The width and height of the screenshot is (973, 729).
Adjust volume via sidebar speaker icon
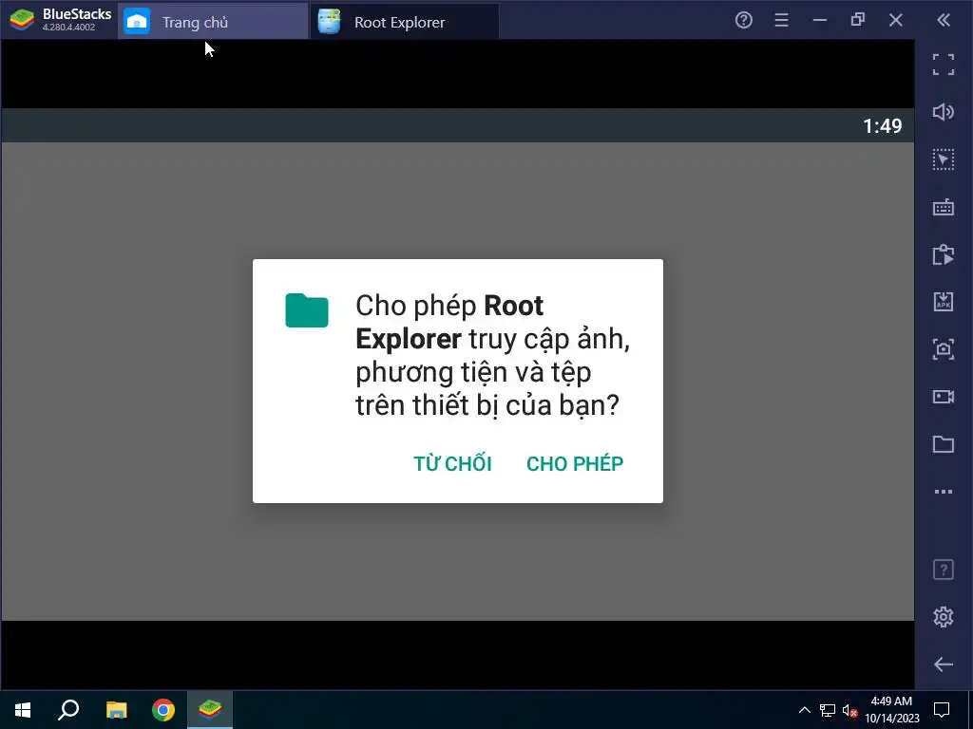click(x=944, y=112)
